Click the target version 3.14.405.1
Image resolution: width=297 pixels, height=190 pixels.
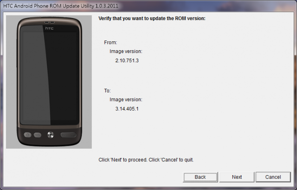pos(127,109)
